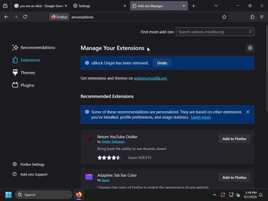Click the addons.mozilla.org search field
The width and height of the screenshot is (268, 201).
pyautogui.click(x=215, y=32)
